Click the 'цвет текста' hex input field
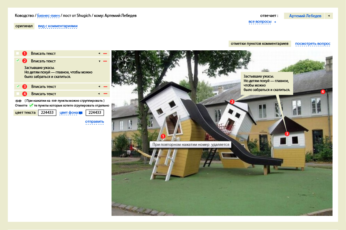The image size is (346, 230). click(x=47, y=113)
